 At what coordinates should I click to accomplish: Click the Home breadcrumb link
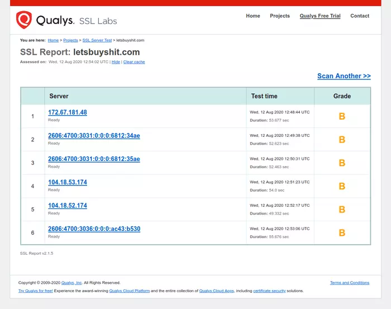[x=53, y=40]
